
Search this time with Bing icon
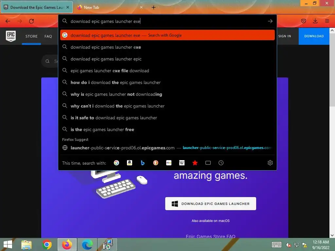click(x=143, y=163)
